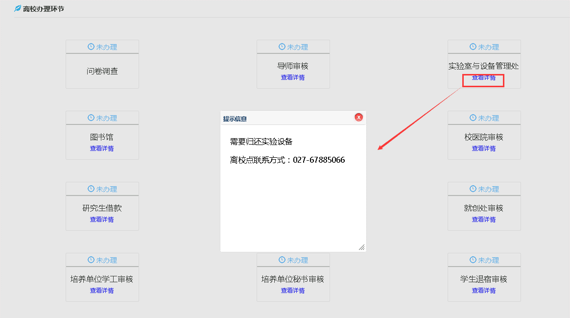Open 查看详情 under 导师审核
The width and height of the screenshot is (570, 318).
[x=293, y=77]
